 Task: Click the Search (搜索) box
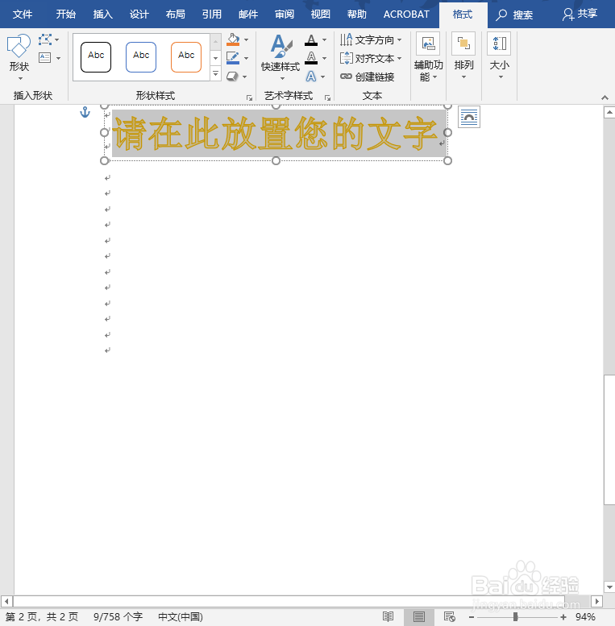[514, 15]
